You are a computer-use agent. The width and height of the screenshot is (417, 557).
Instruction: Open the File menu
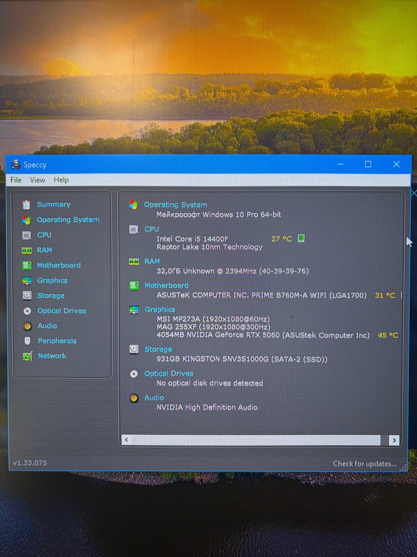[16, 180]
